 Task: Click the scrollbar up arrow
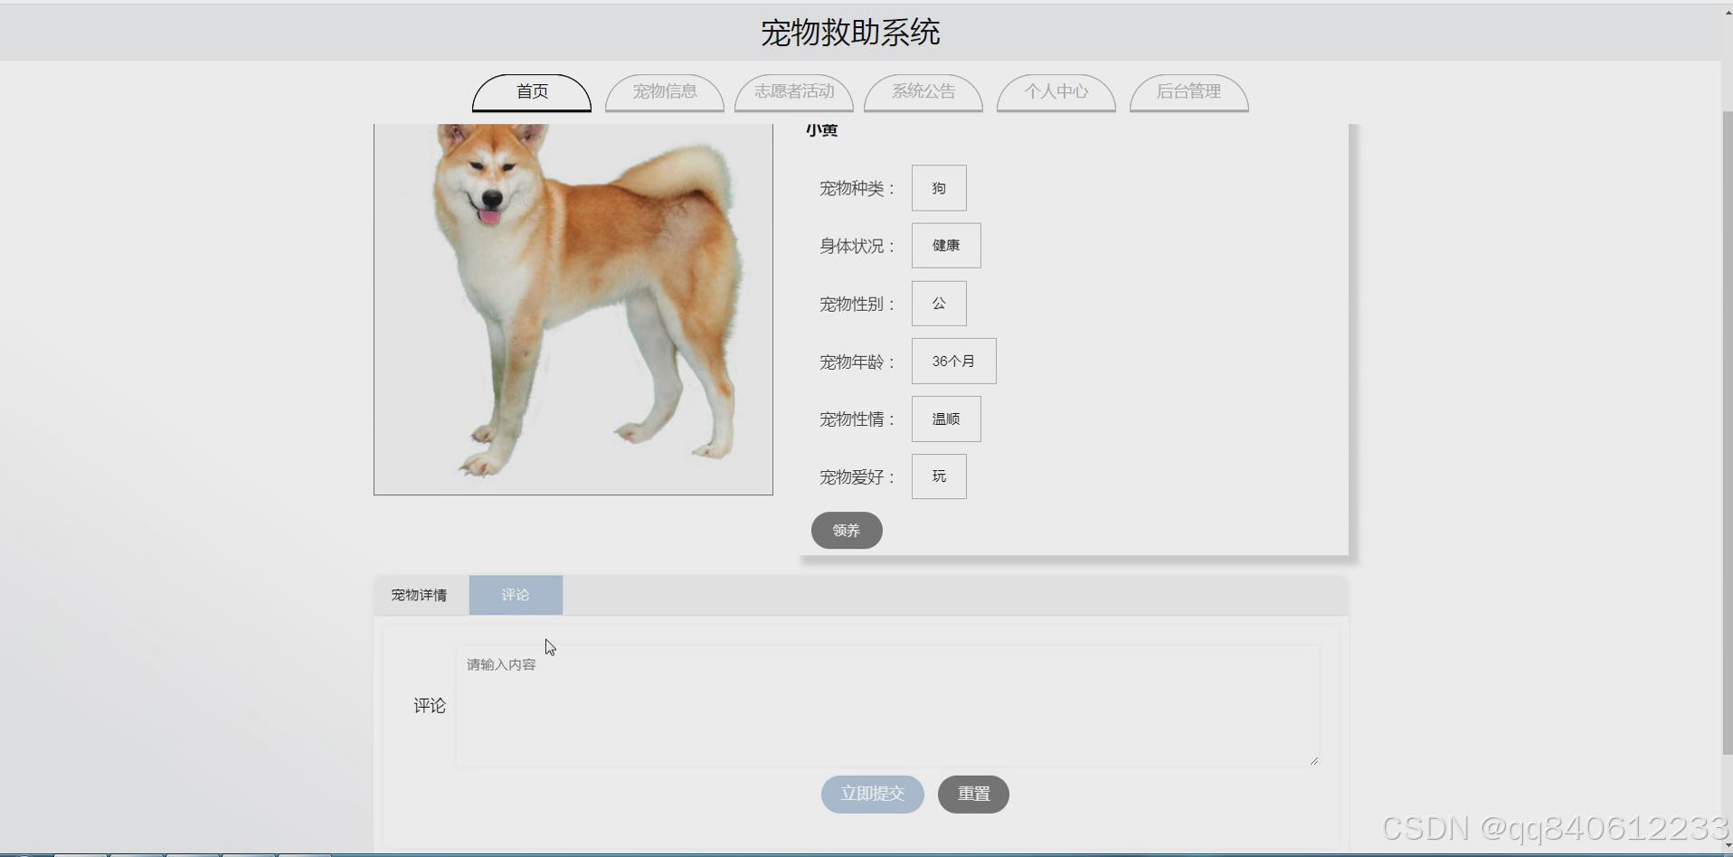pos(1727,11)
